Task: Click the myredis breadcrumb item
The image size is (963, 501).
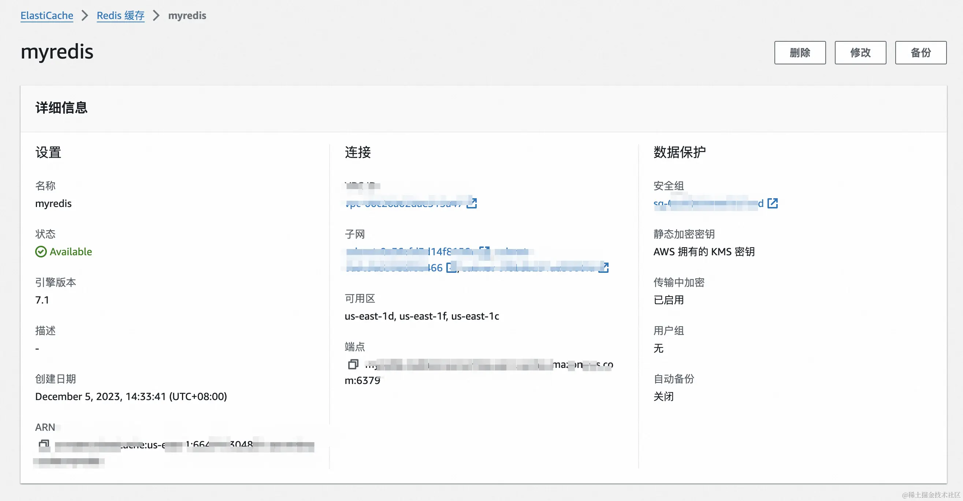Action: pyautogui.click(x=187, y=16)
